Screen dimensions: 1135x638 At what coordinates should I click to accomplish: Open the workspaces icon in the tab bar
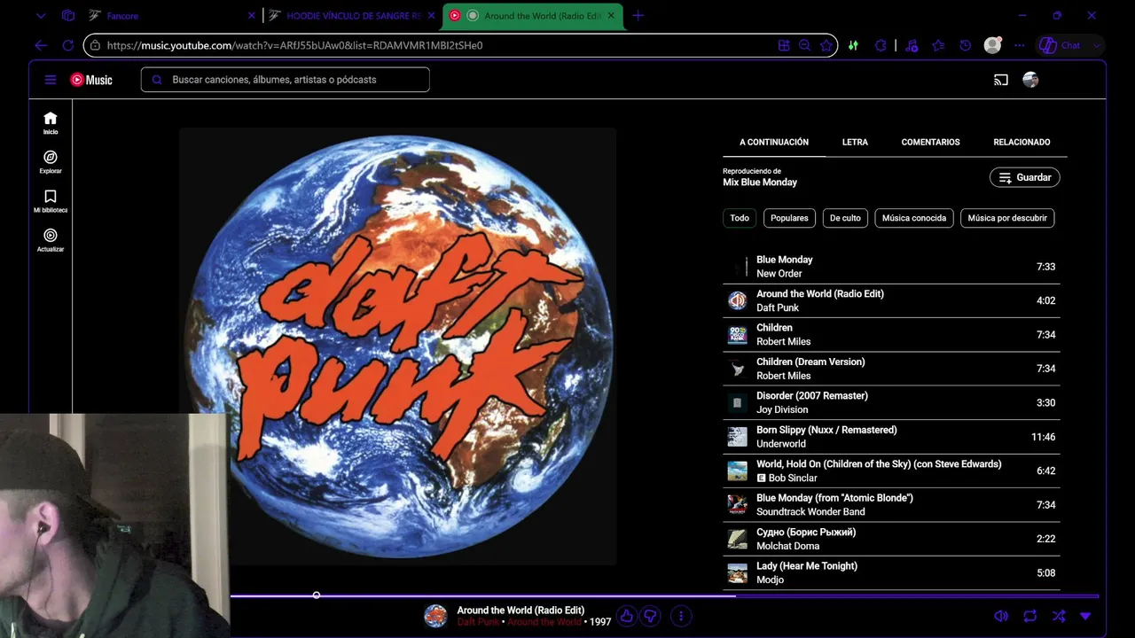click(x=68, y=15)
